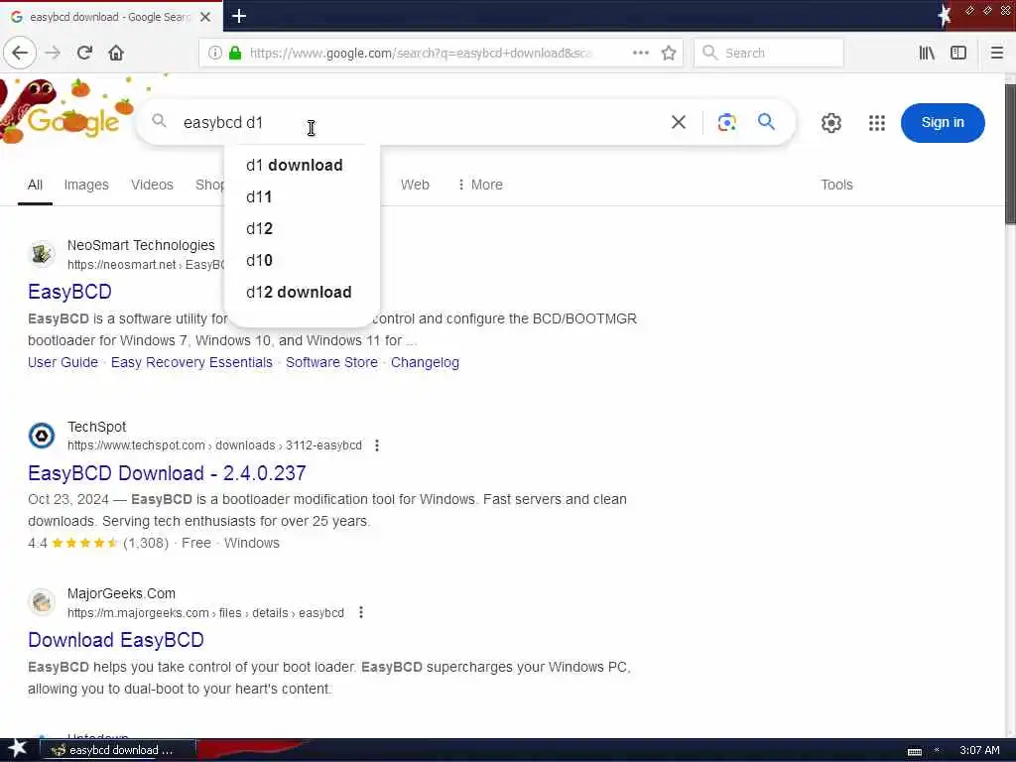Search by image with the camera lens icon
Image resolution: width=1016 pixels, height=762 pixels.
(727, 122)
